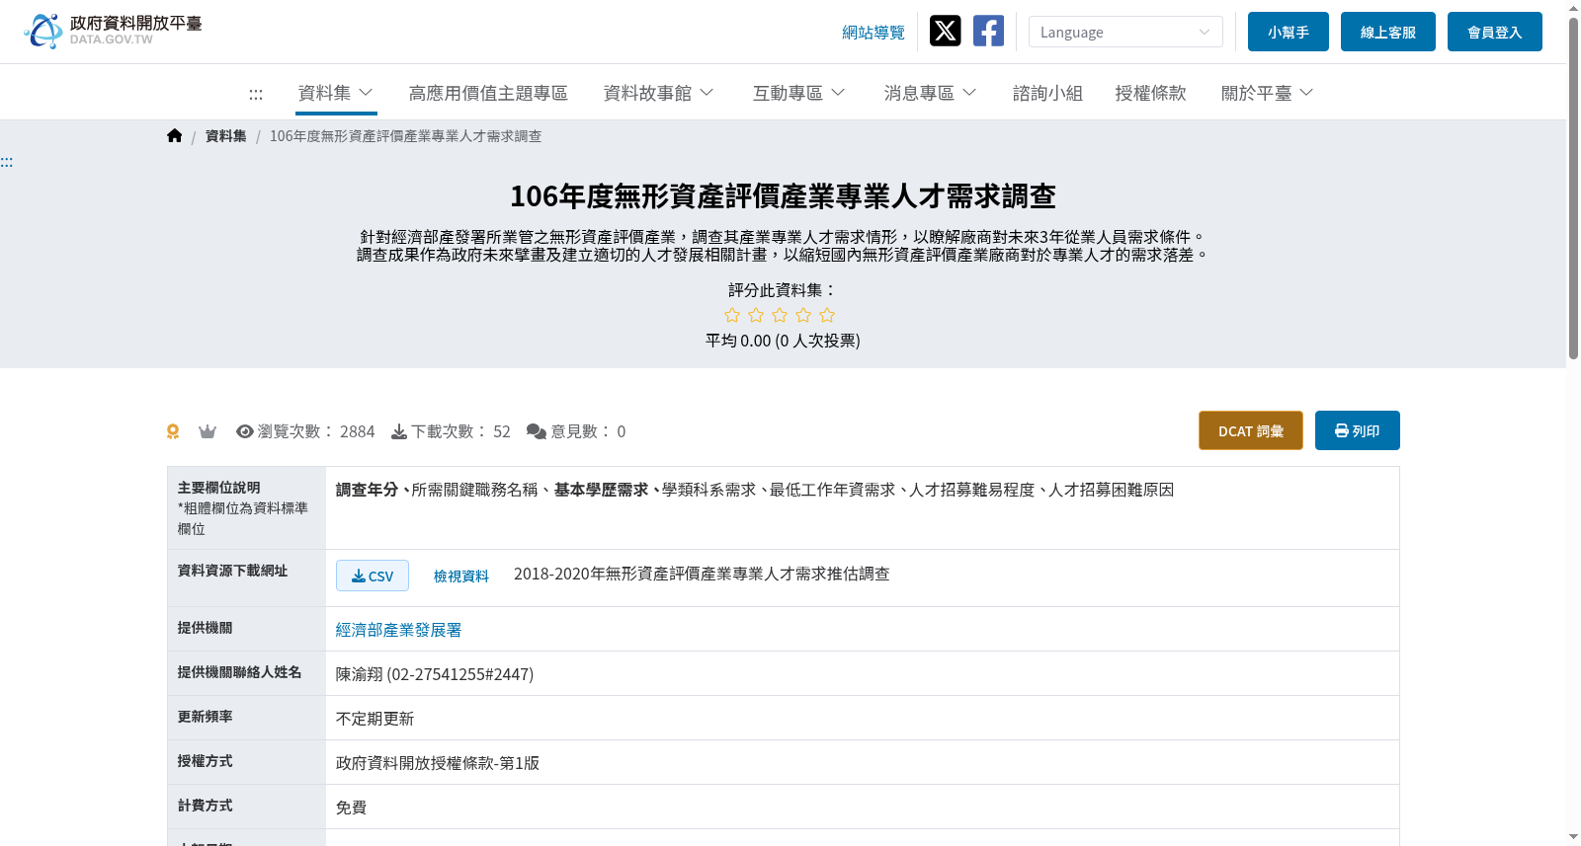The width and height of the screenshot is (1581, 846).
Task: Click the 不定期更新 value
Action: 374,719
